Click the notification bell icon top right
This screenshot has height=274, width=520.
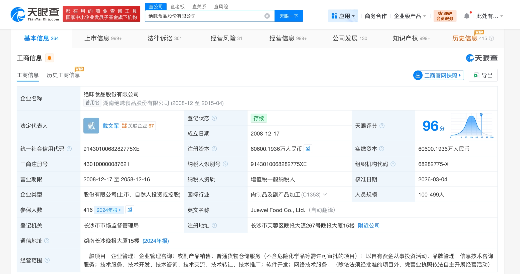pyautogui.click(x=466, y=15)
